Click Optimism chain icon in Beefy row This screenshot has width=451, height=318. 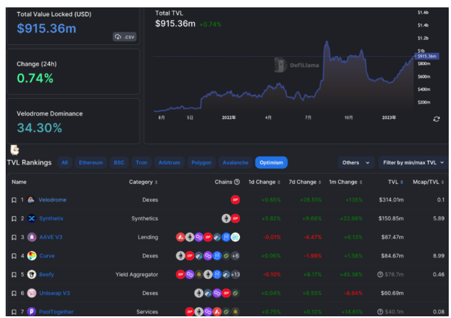click(180, 274)
